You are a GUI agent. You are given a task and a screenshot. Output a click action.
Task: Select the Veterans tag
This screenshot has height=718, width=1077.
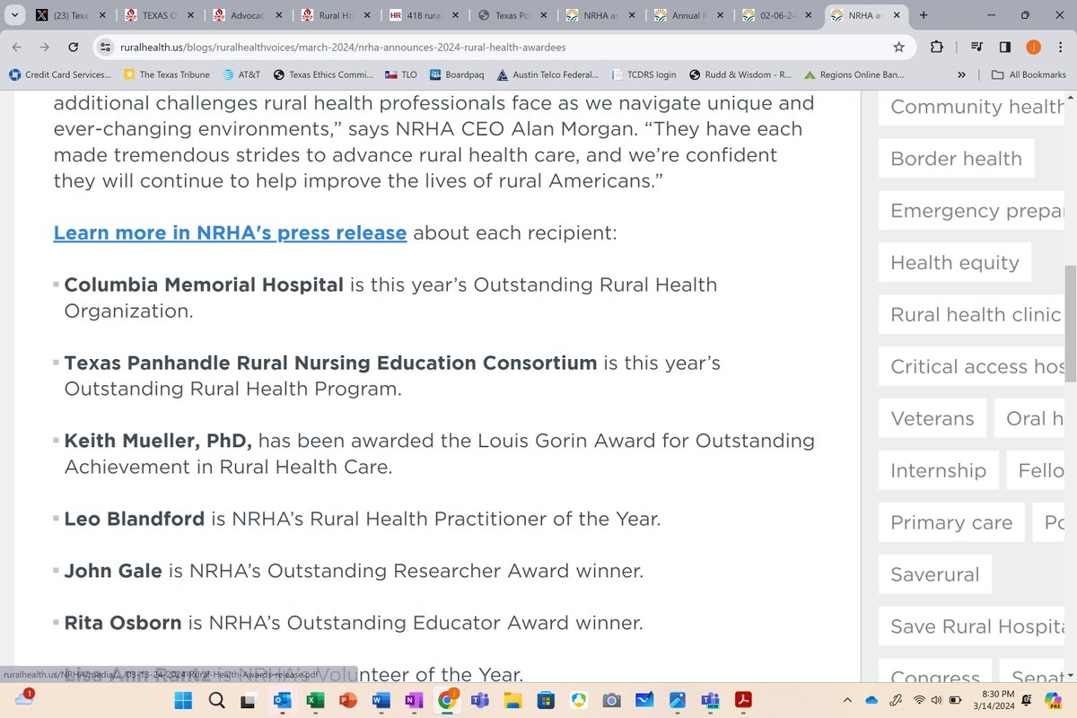pyautogui.click(x=932, y=419)
